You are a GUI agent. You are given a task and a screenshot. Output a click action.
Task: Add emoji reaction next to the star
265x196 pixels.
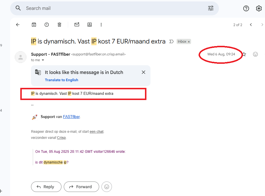[x=255, y=54]
